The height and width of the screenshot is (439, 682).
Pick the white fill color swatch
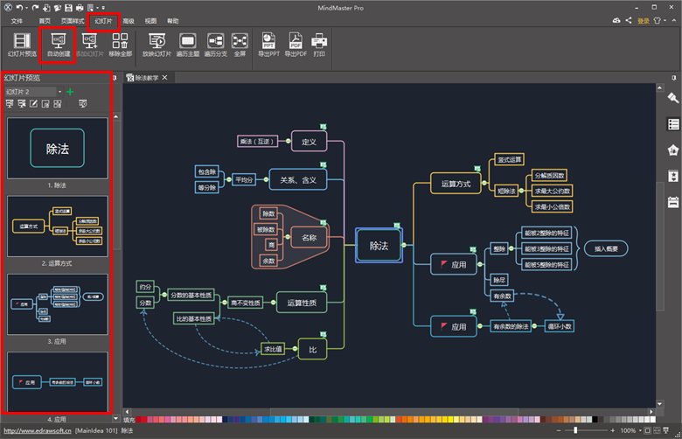(x=653, y=420)
